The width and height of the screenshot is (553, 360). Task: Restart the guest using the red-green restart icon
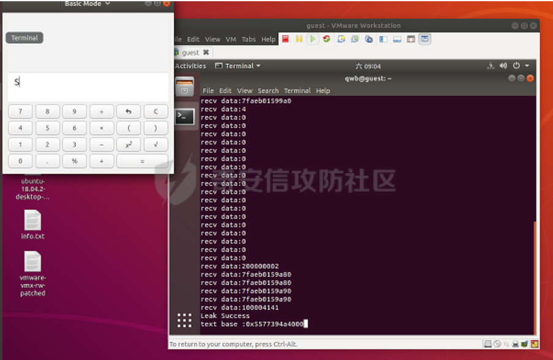point(327,39)
